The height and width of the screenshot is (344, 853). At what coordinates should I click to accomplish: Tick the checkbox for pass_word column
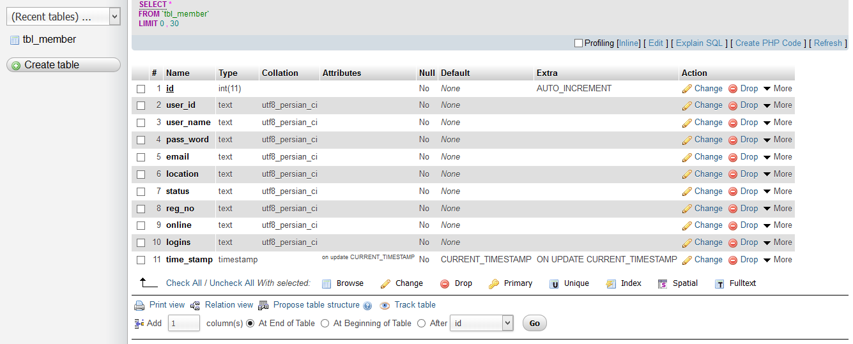click(141, 140)
